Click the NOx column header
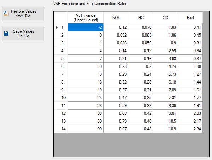 tap(116, 17)
